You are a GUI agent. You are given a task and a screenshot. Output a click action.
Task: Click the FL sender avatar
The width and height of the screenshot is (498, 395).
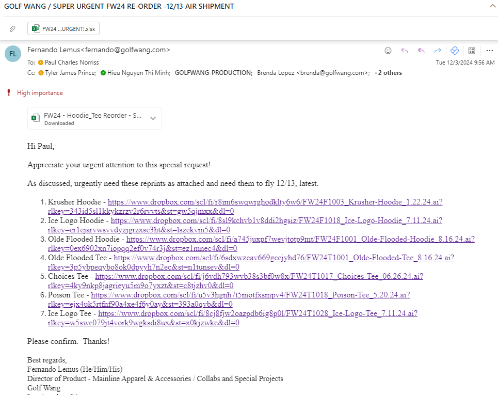[x=13, y=54]
